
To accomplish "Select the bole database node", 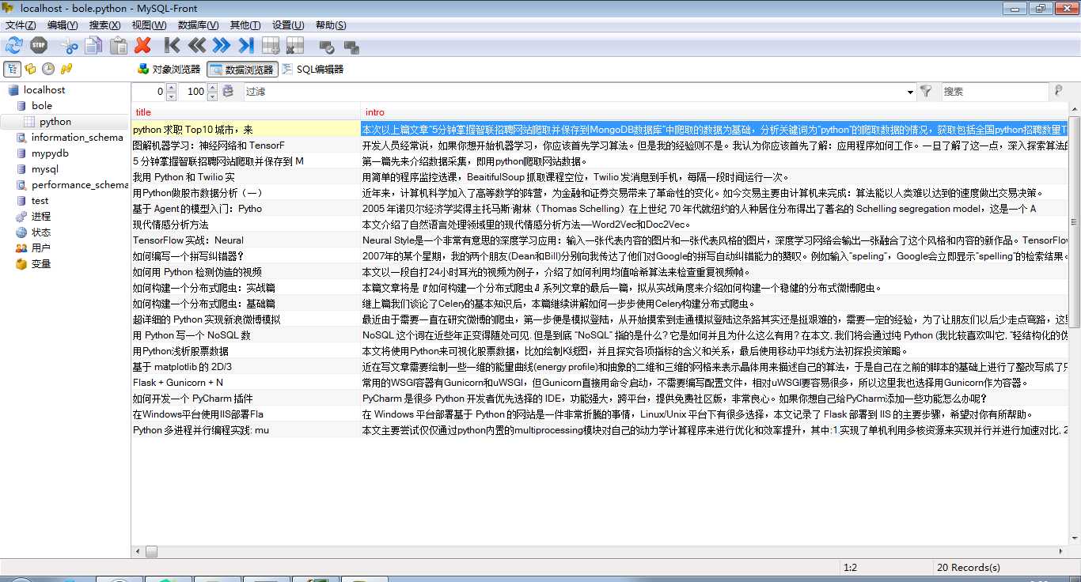I will point(42,106).
